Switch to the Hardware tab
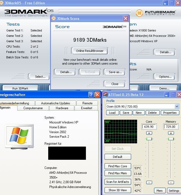 tap(62, 108)
